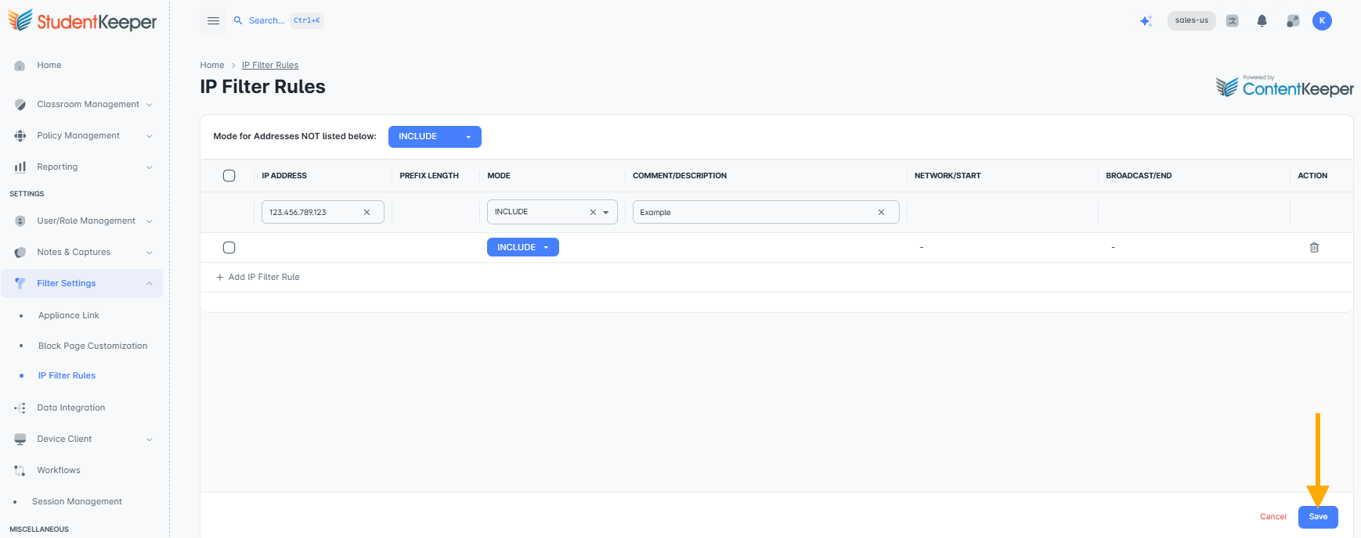Click the StudentKeeper logo

tap(82, 21)
